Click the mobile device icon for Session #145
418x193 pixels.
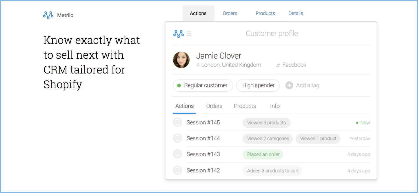point(177,122)
